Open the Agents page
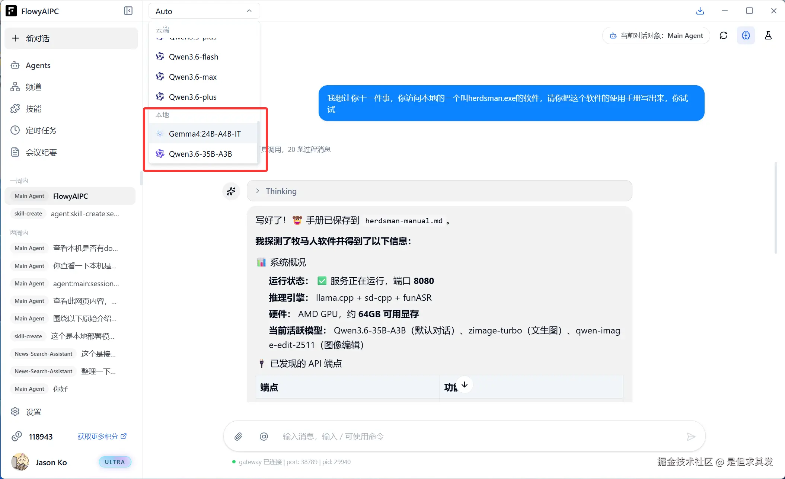This screenshot has height=479, width=785. pos(71,65)
